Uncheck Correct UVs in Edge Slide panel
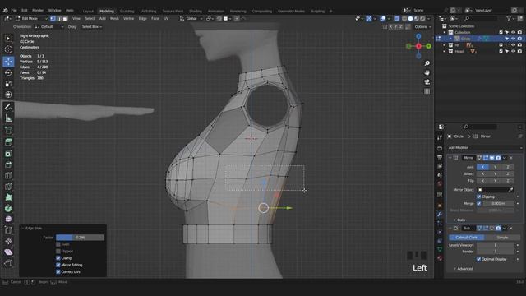The height and width of the screenshot is (296, 526). pyautogui.click(x=58, y=271)
